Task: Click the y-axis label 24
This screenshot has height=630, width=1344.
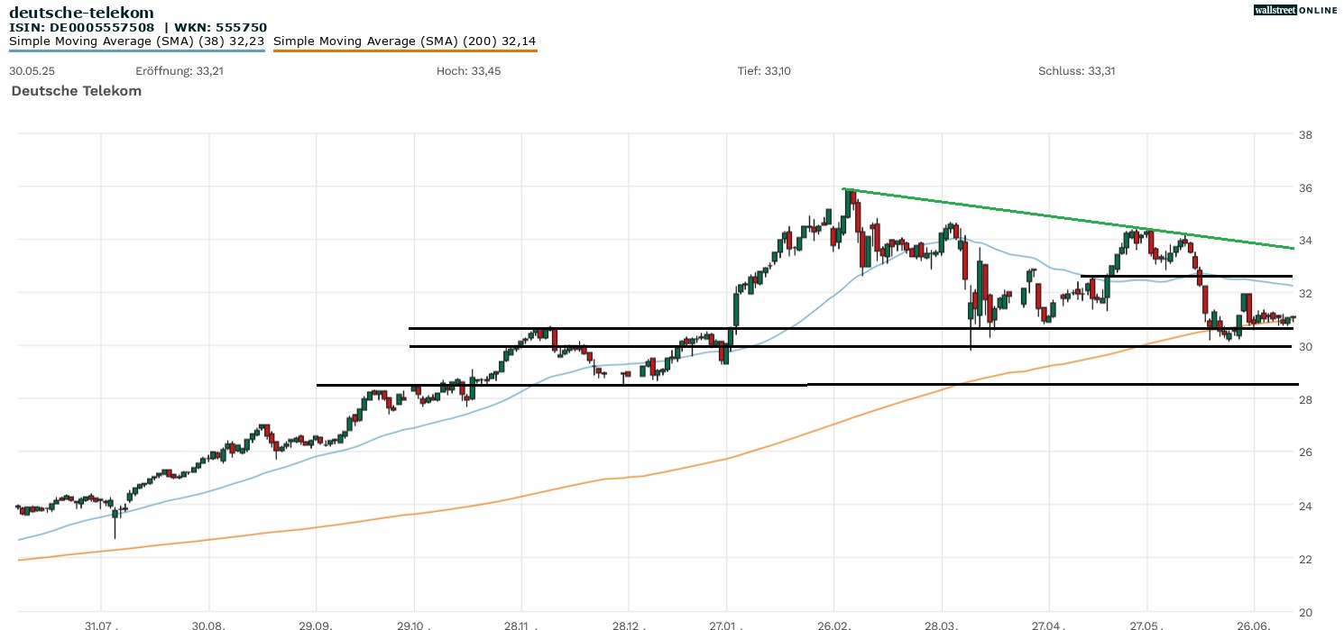Action: click(1304, 506)
